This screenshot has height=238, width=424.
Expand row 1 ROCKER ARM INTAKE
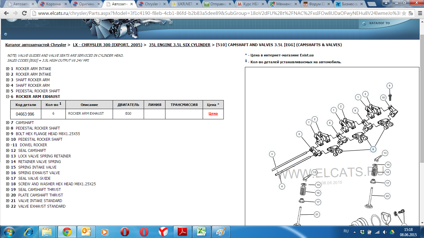pos(8,69)
